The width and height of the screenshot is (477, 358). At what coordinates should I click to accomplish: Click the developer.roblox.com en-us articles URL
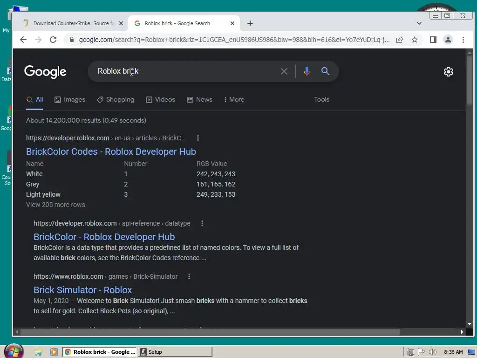106,138
